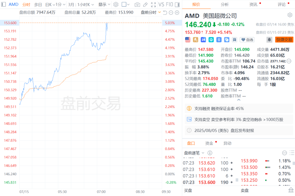Undo chart zoom with reset arrow
The image size is (295, 196).
point(165,13)
